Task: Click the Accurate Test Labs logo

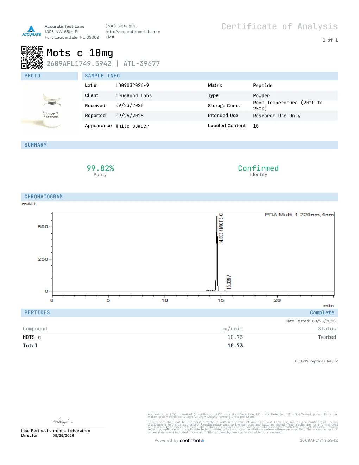Action: coord(31,31)
